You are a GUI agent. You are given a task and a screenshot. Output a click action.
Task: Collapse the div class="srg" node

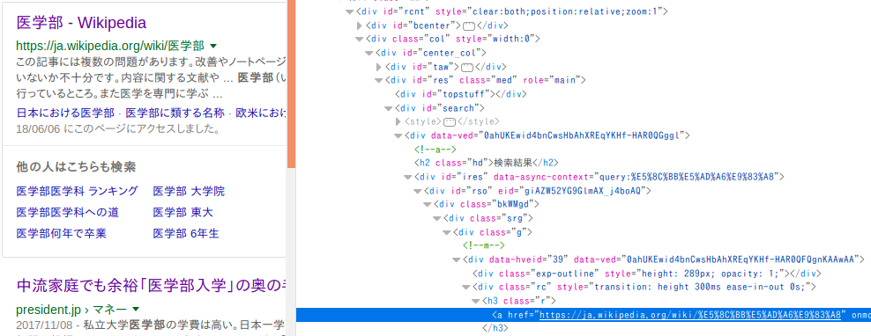coord(437,219)
